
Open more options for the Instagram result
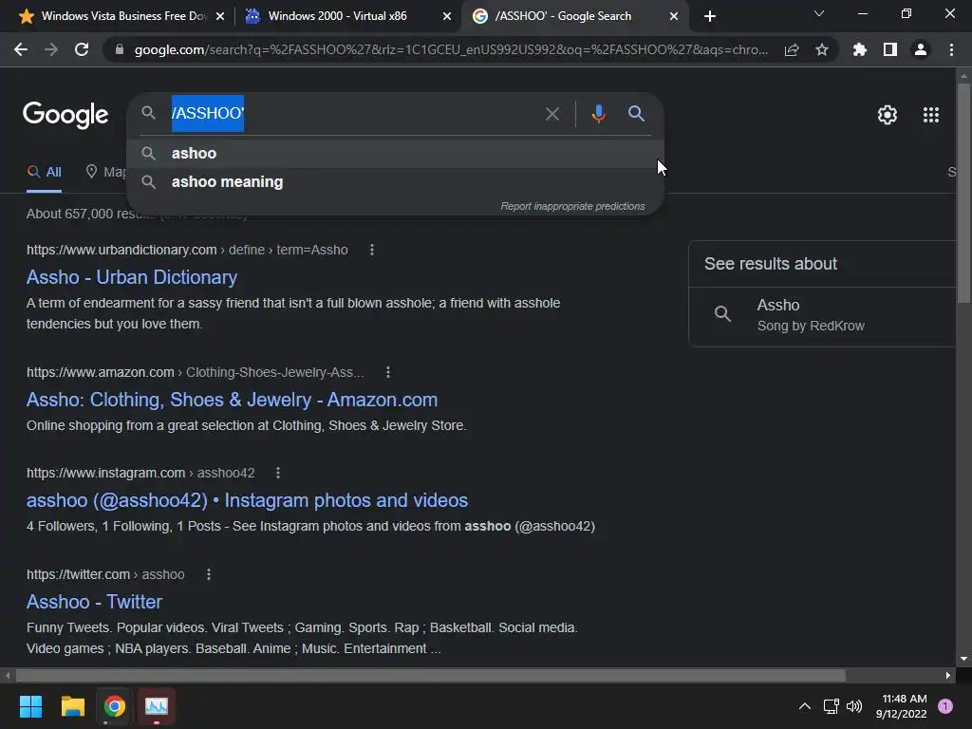tap(278, 473)
